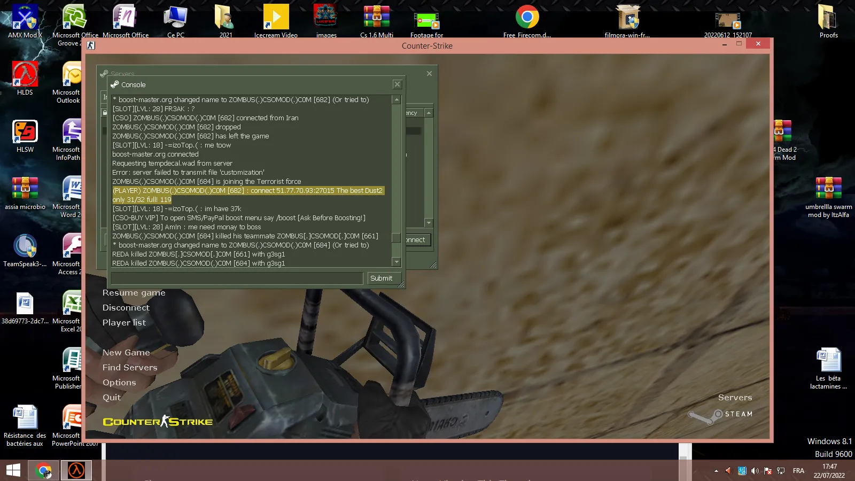
Task: Close the Servers dialog
Action: 429,74
